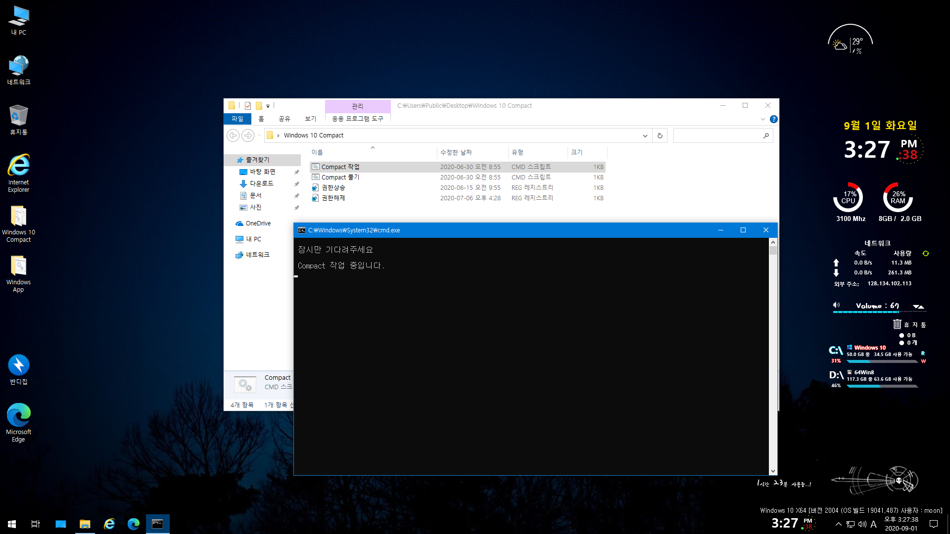Screen dimensions: 950x534
Task: Open the 휴지통 recycle bin desktop icon
Action: tap(19, 120)
